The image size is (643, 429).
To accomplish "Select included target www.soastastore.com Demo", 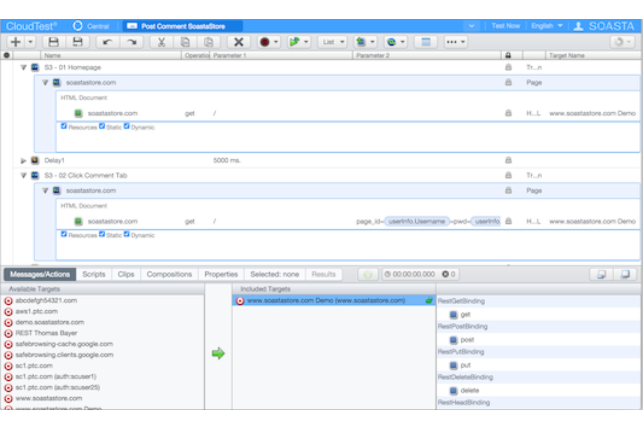I will coord(334,300).
